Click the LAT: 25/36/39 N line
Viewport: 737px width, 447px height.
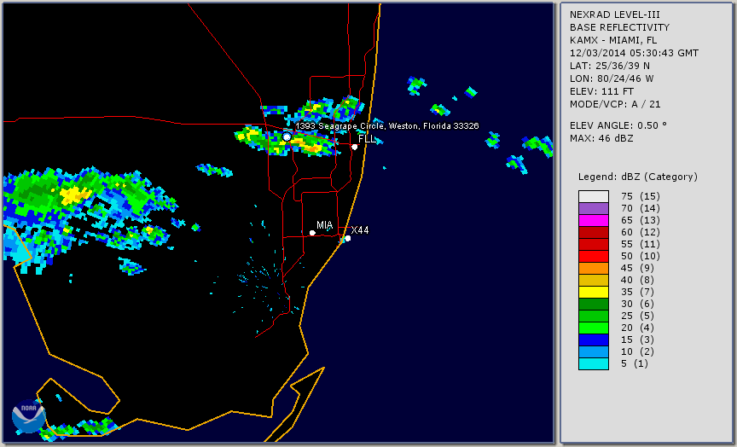click(x=610, y=66)
